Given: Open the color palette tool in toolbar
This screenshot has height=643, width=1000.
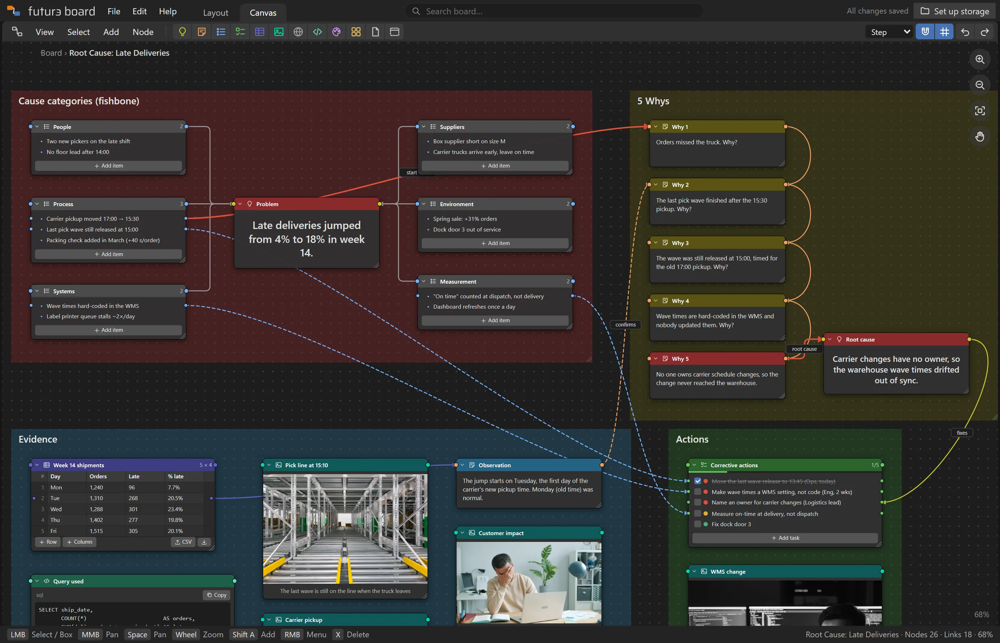Looking at the screenshot, I should (336, 32).
